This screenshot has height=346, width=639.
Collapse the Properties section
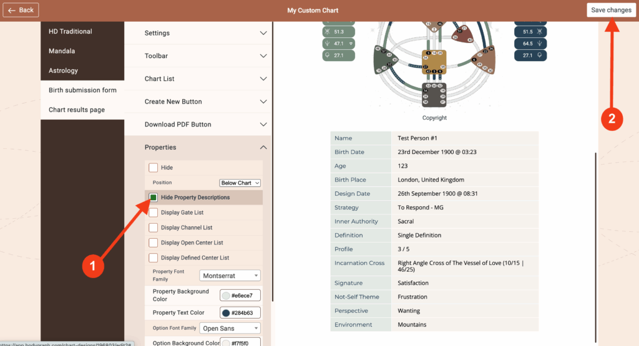[263, 147]
